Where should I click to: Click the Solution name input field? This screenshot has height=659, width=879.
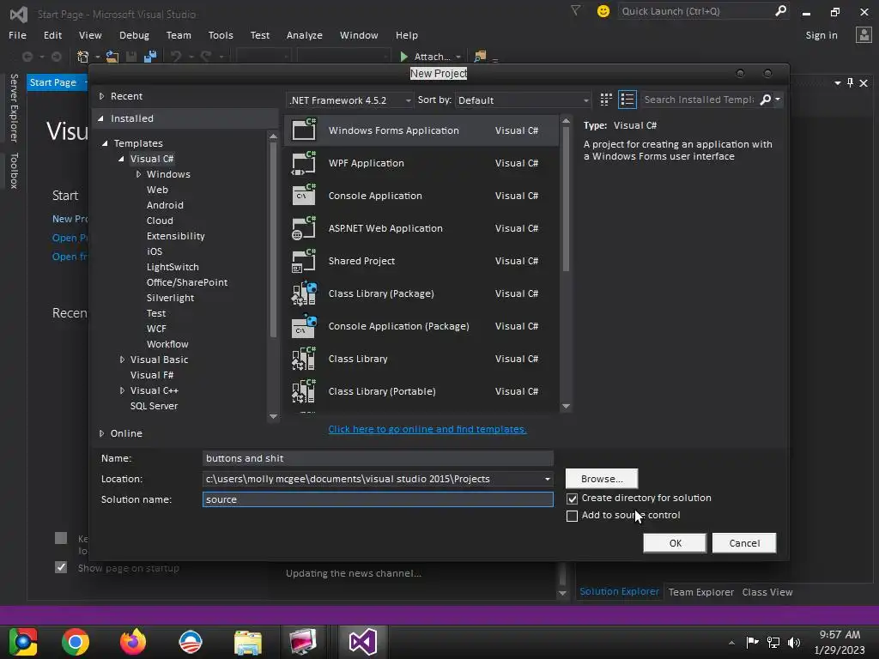click(378, 499)
